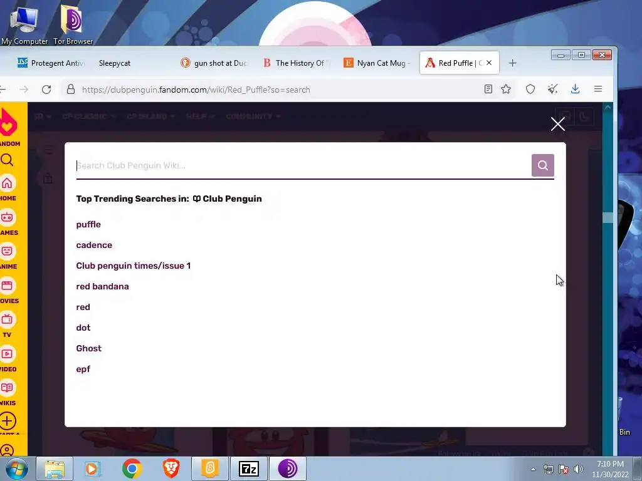This screenshot has height=481, width=642.
Task: Open trending search 'Ghost'
Action: [x=89, y=348]
